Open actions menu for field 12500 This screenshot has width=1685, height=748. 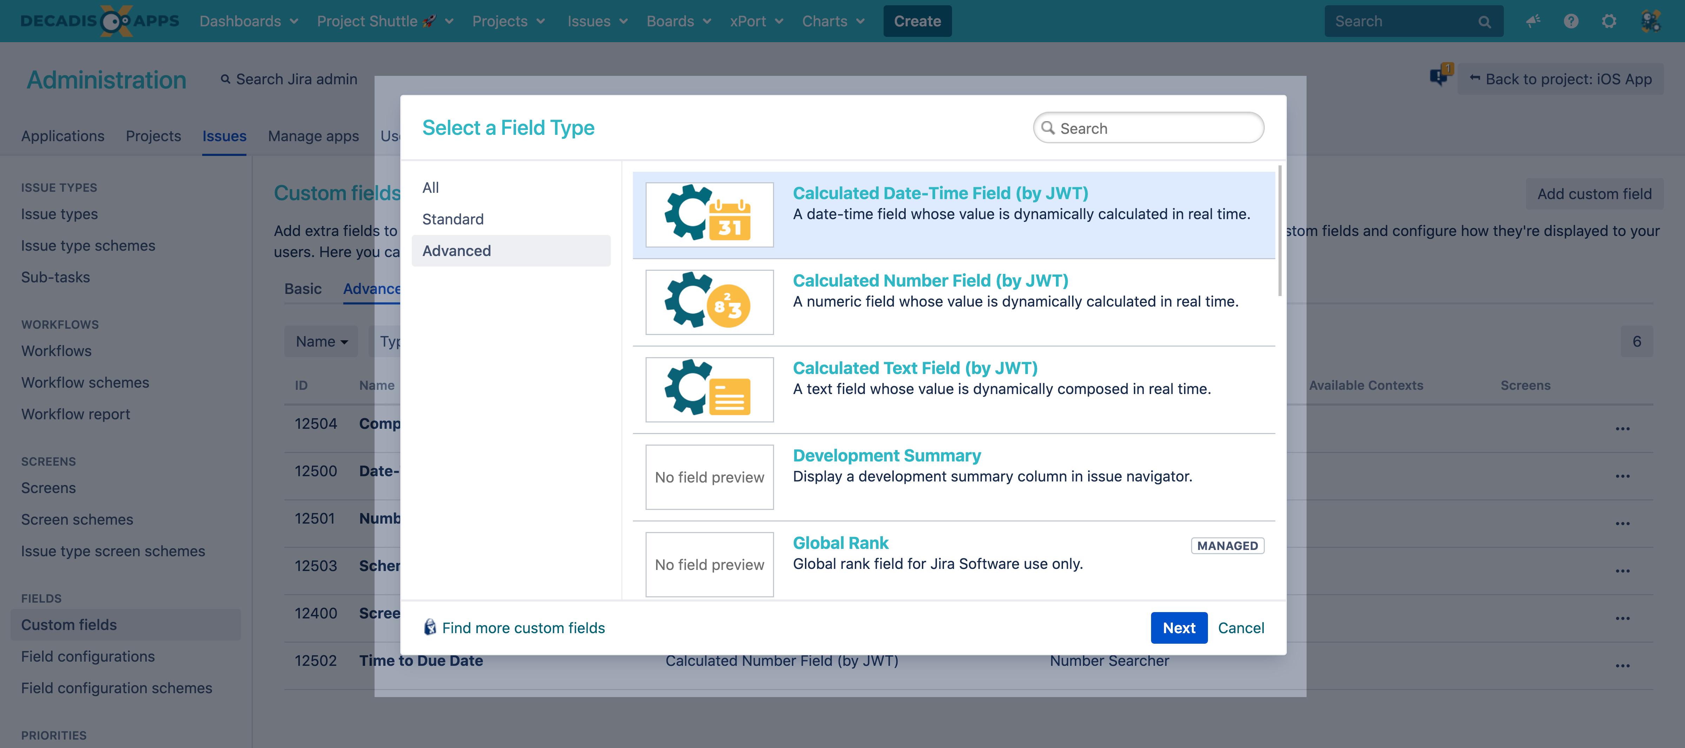pyautogui.click(x=1622, y=476)
